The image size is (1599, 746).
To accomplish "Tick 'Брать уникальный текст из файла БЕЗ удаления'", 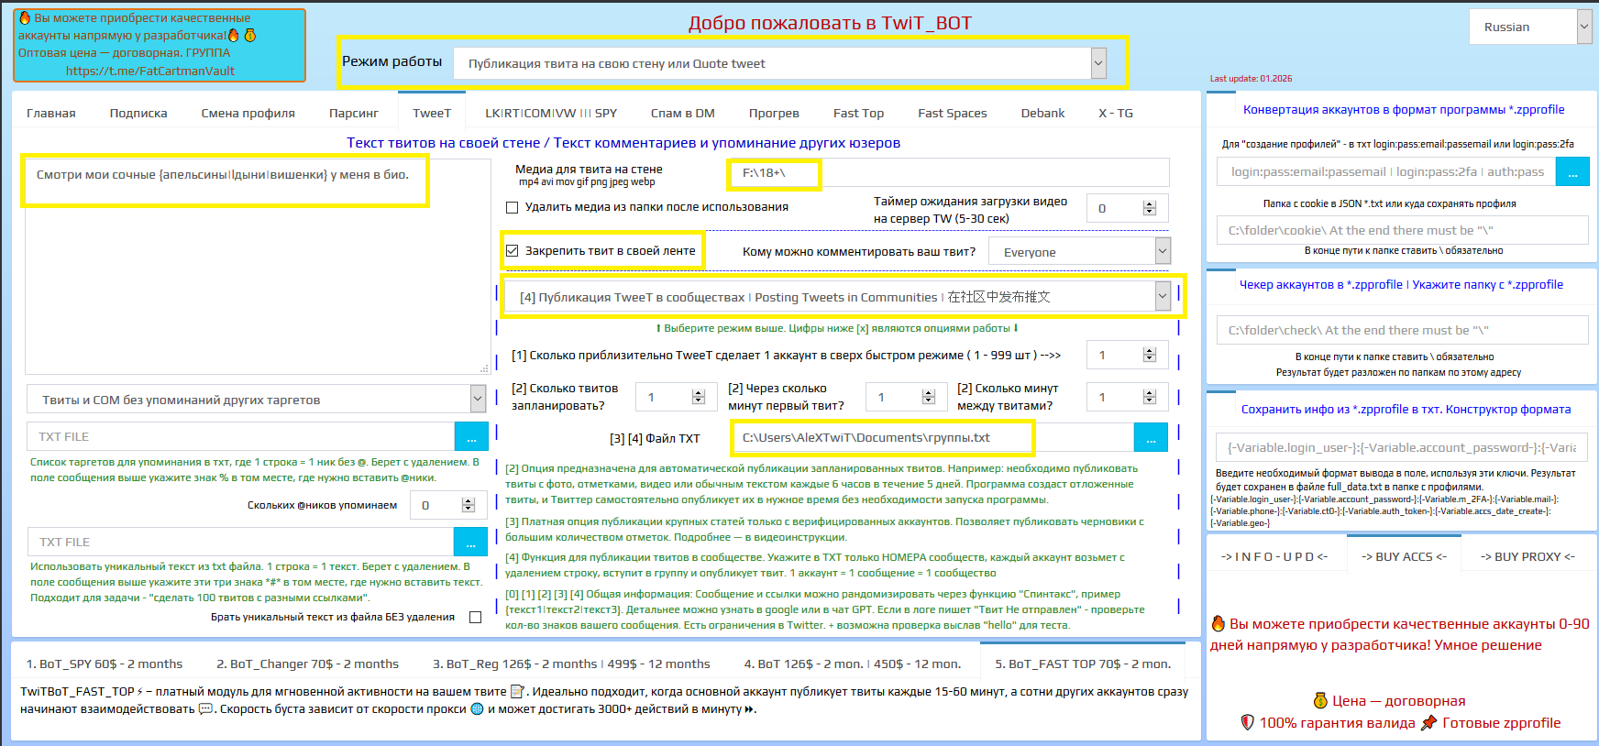I will [475, 617].
